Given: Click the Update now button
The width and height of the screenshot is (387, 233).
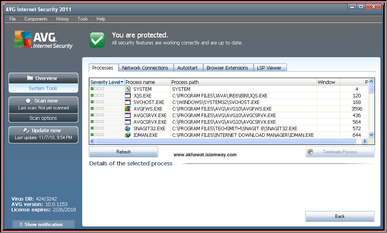Looking at the screenshot, I should pyautogui.click(x=43, y=134).
